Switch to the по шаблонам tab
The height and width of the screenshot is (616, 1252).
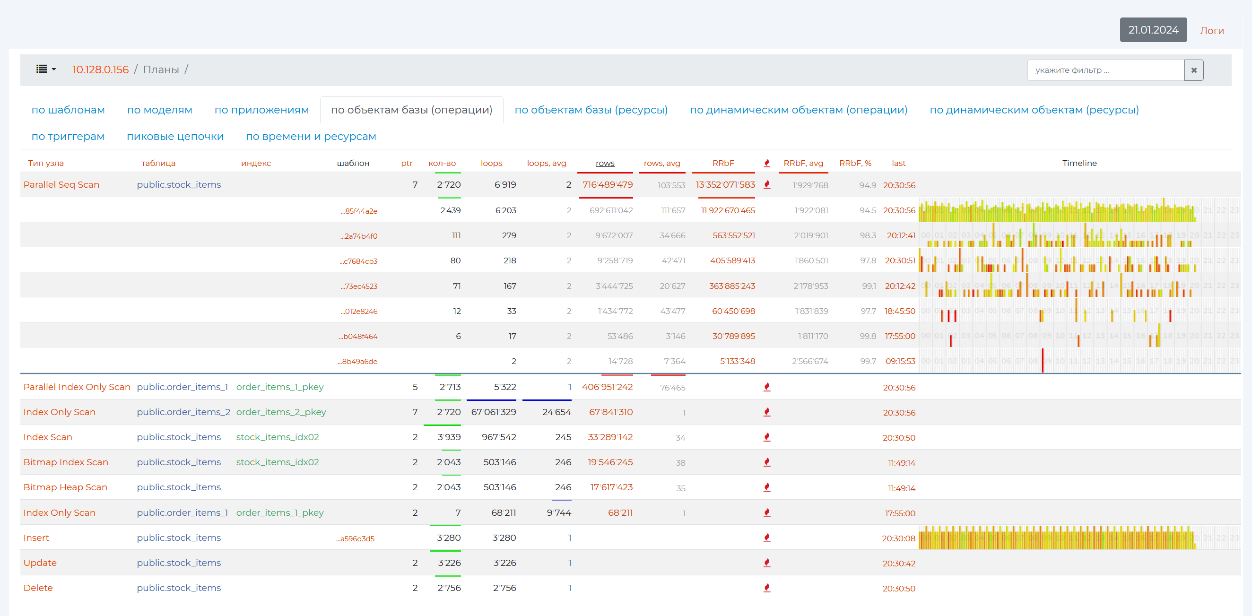coord(68,110)
